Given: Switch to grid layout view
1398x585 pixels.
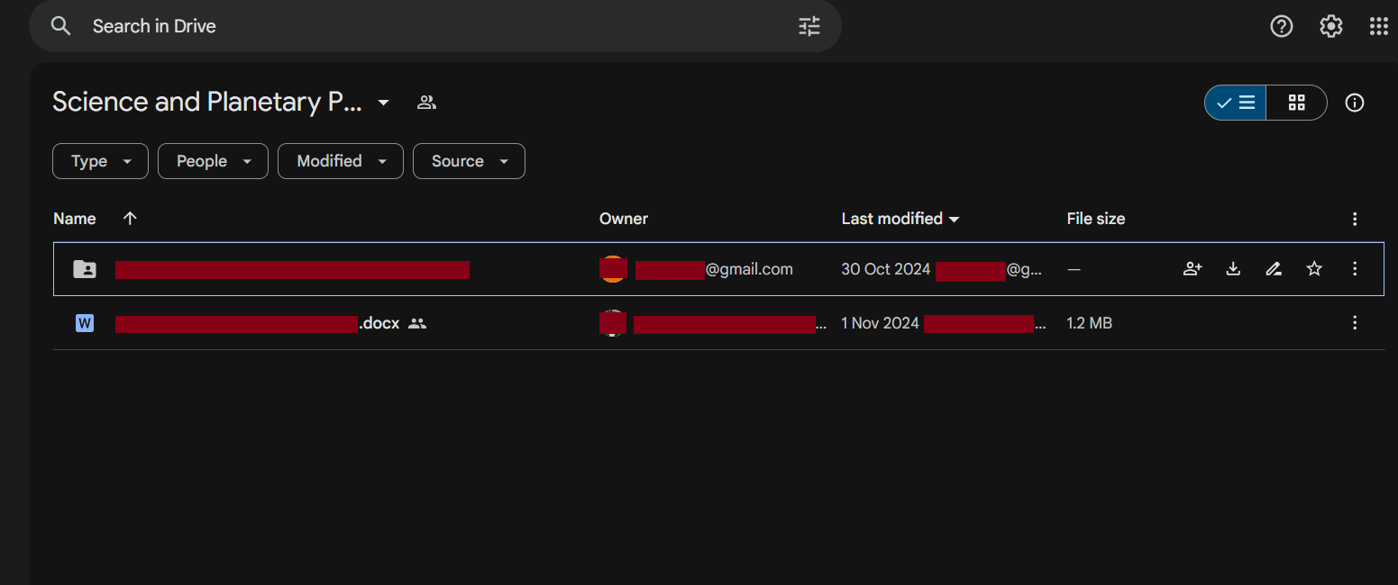Looking at the screenshot, I should 1296,103.
